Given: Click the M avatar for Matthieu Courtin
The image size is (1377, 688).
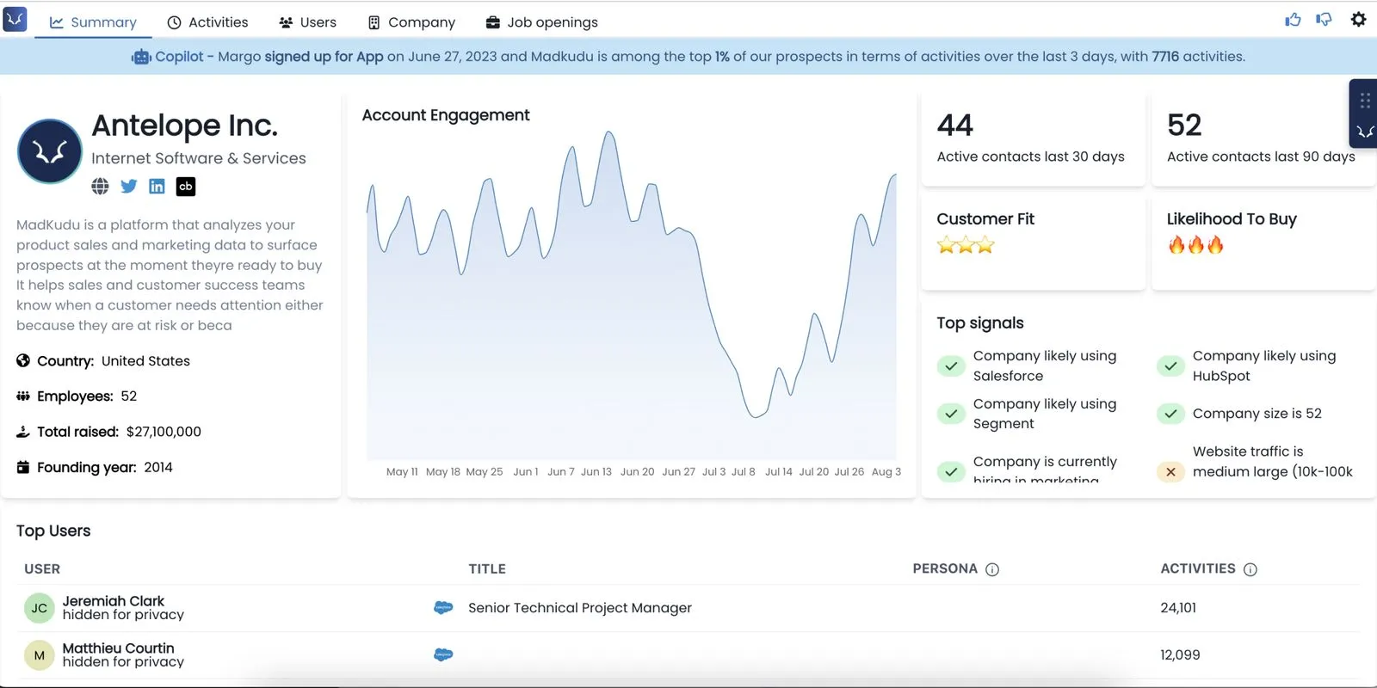Looking at the screenshot, I should coord(40,655).
